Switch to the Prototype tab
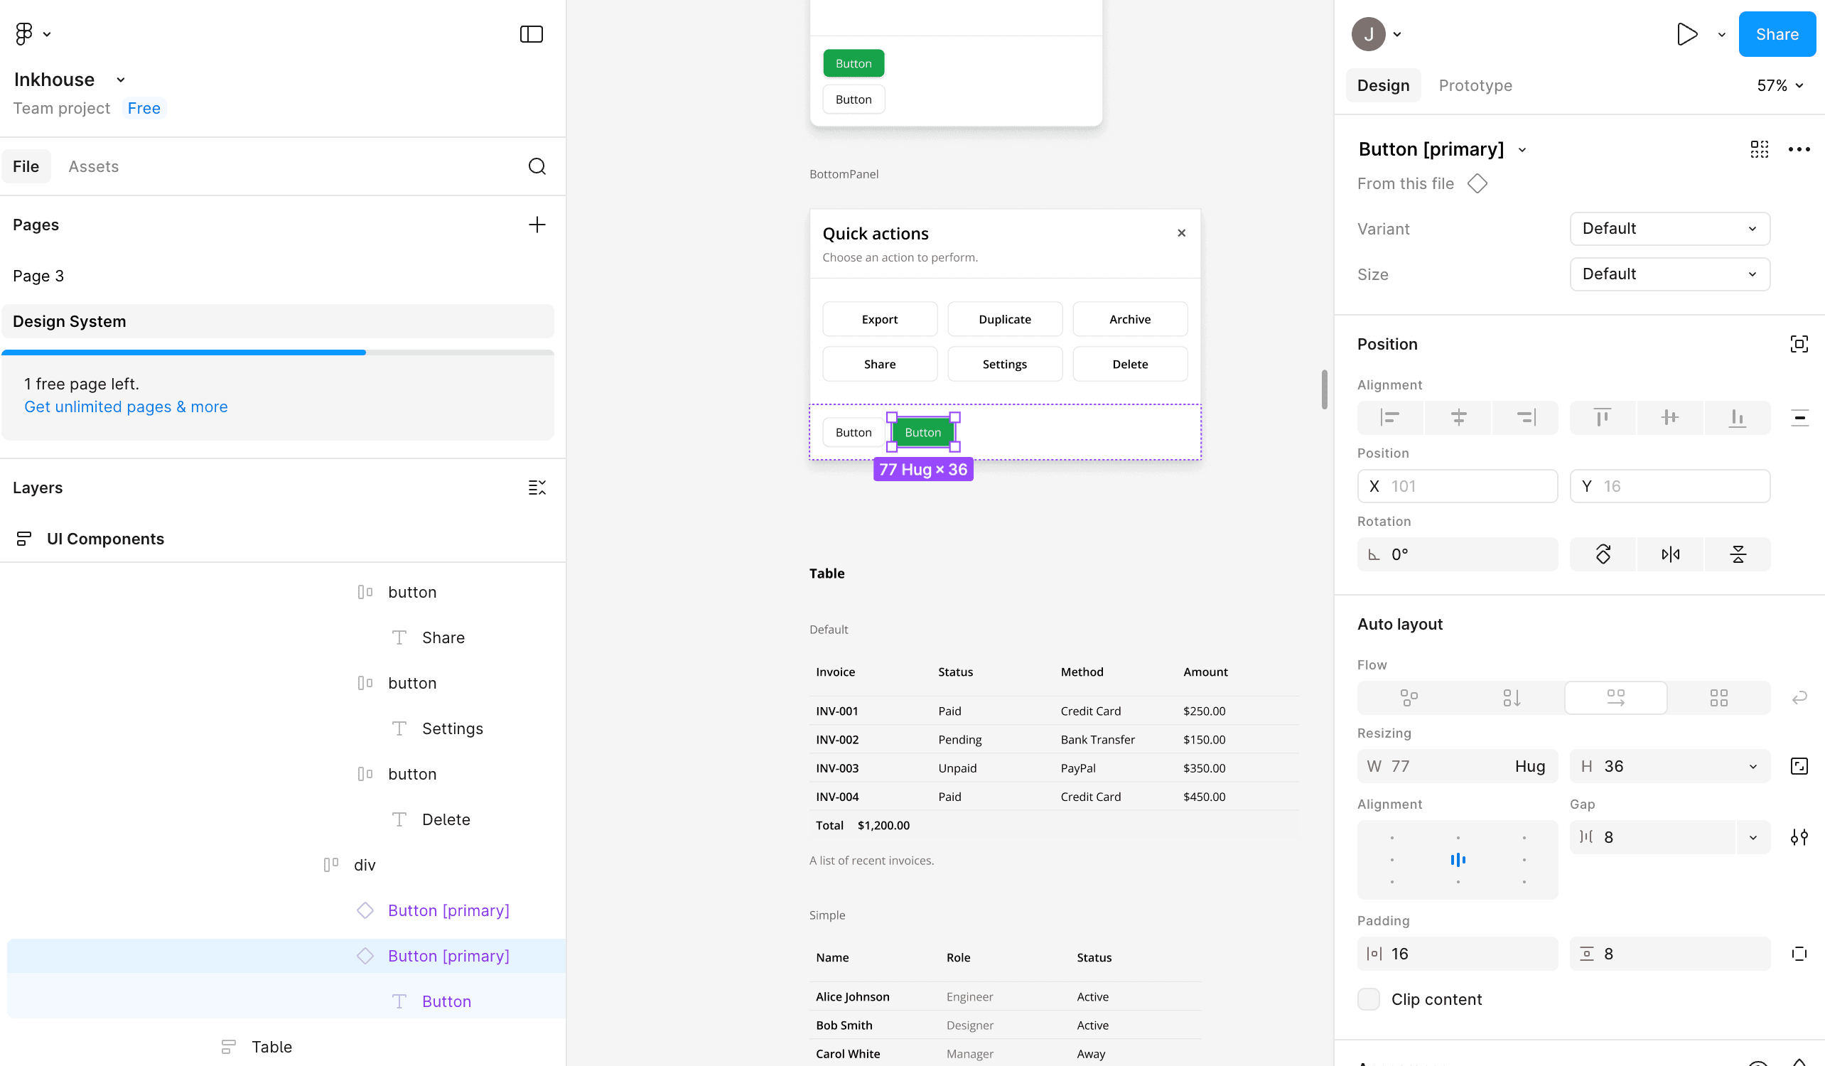Viewport: 1825px width, 1066px height. tap(1475, 85)
